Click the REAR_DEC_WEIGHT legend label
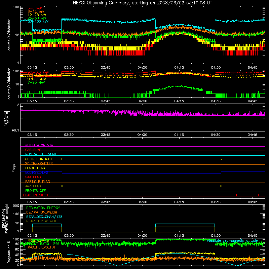Screen dimensions: 269x269 click(x=41, y=221)
